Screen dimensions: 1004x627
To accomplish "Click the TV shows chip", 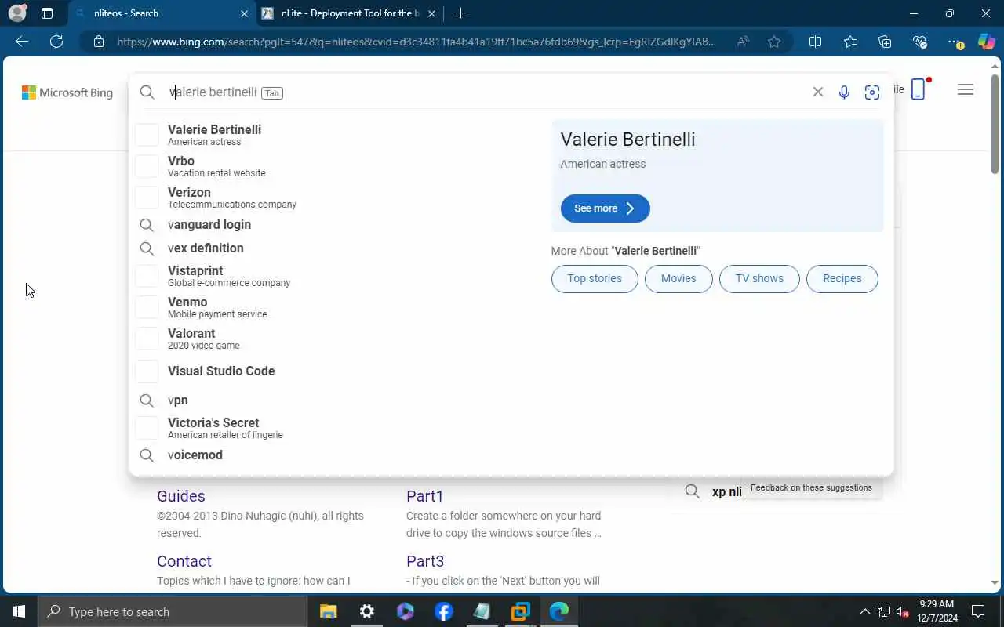I will click(759, 279).
